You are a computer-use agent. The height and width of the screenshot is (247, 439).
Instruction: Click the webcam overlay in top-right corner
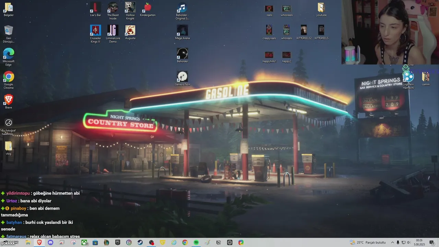coord(390,32)
